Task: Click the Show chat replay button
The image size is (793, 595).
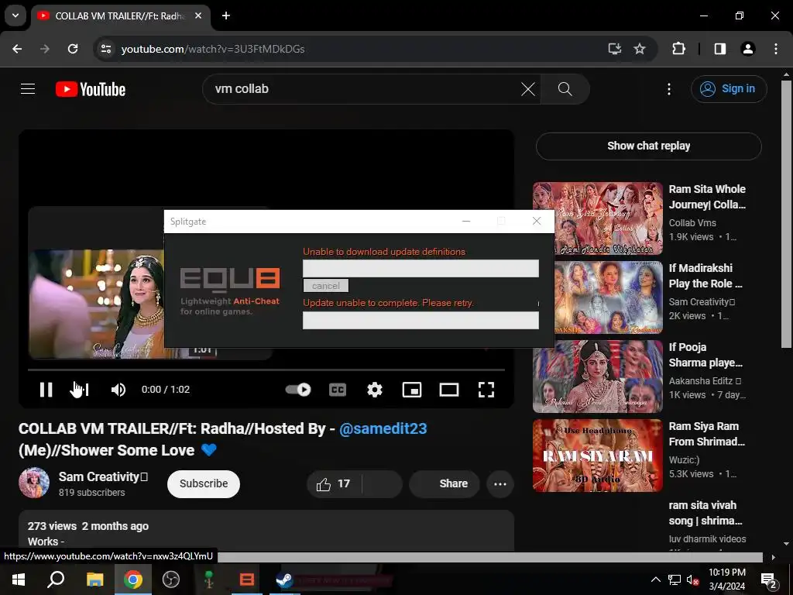Action: [648, 146]
